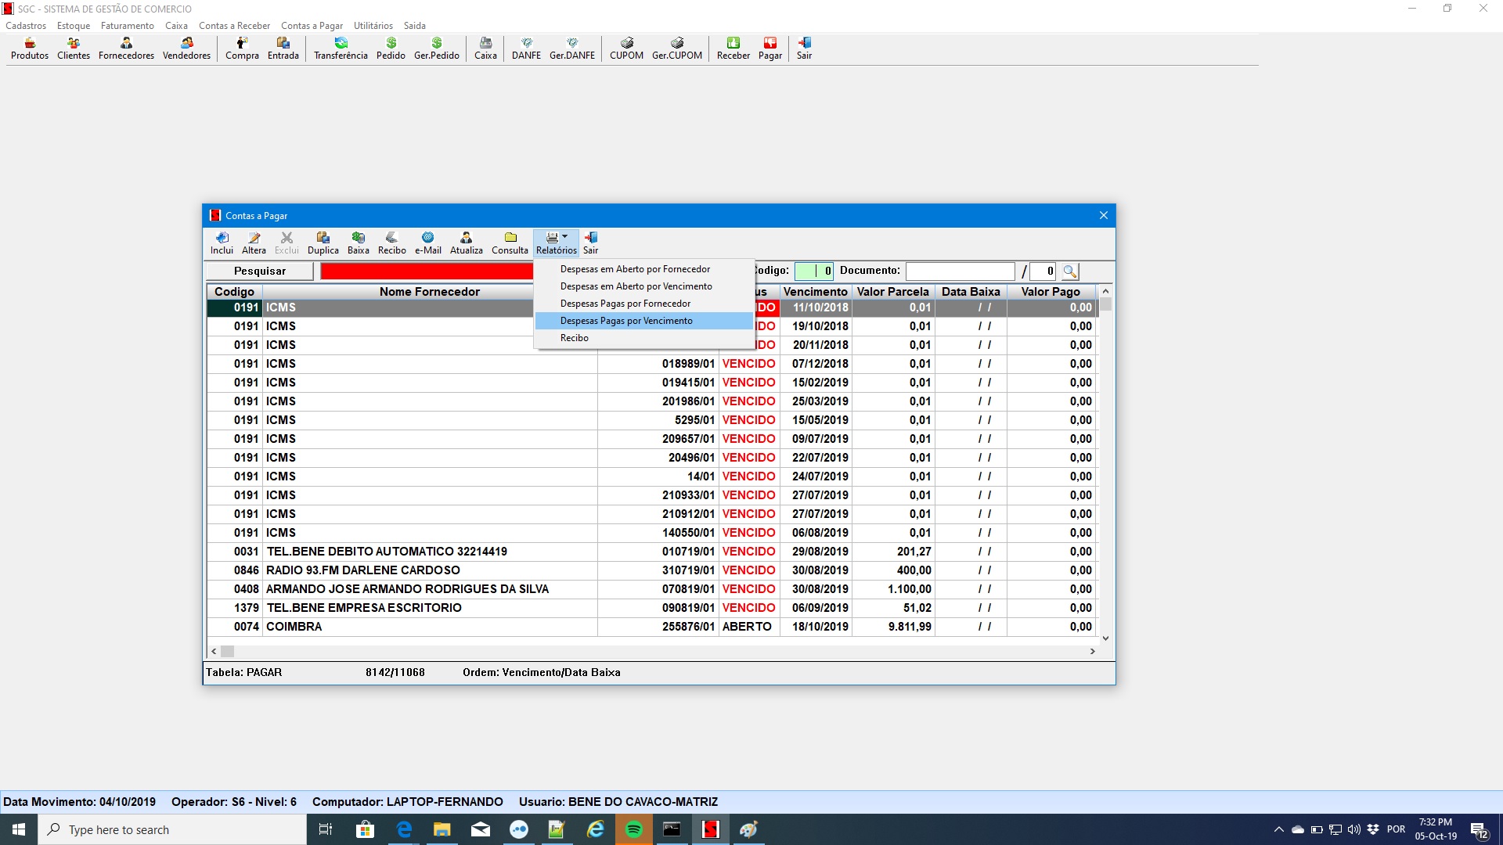This screenshot has width=1503, height=845.
Task: Click the Transferência toolbar icon
Action: click(x=341, y=48)
